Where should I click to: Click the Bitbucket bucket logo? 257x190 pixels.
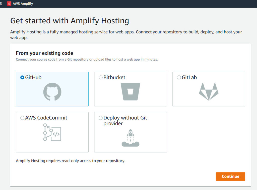point(131,91)
